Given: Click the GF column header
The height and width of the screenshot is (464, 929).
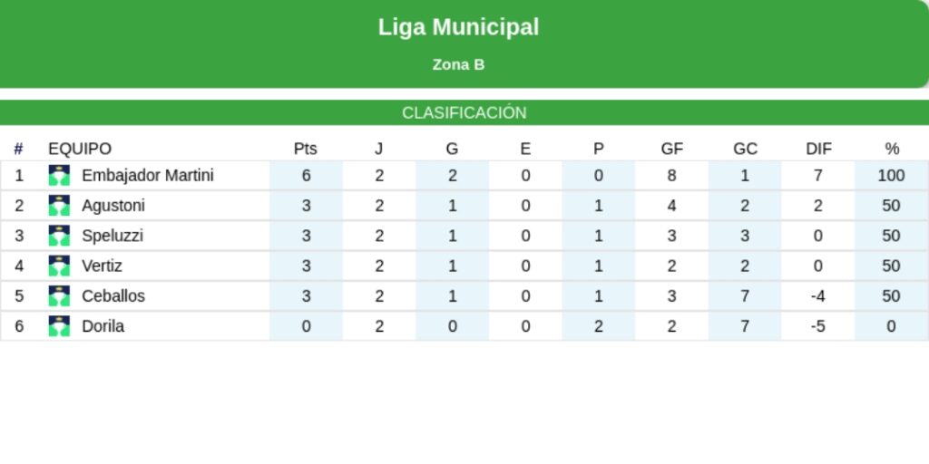Looking at the screenshot, I should [672, 149].
